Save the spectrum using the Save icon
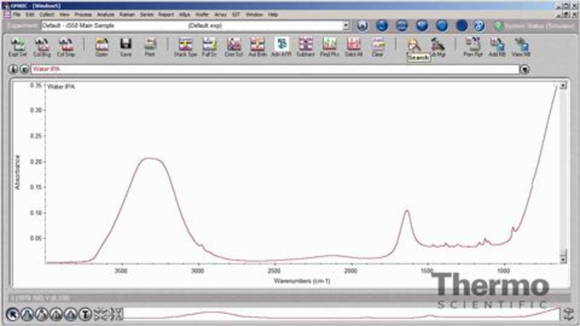The height and width of the screenshot is (326, 580). (x=126, y=46)
